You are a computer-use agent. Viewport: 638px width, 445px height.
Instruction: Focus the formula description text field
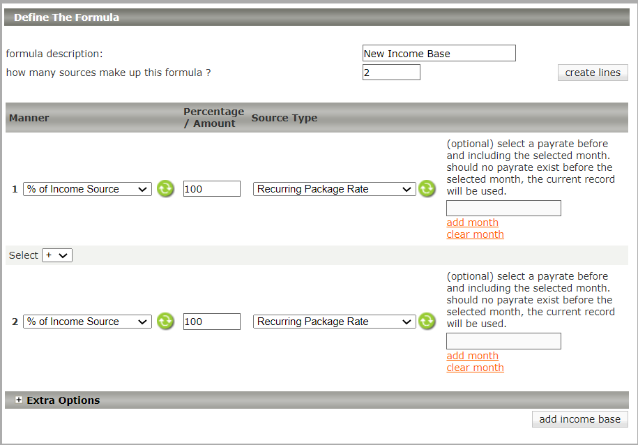pos(439,54)
